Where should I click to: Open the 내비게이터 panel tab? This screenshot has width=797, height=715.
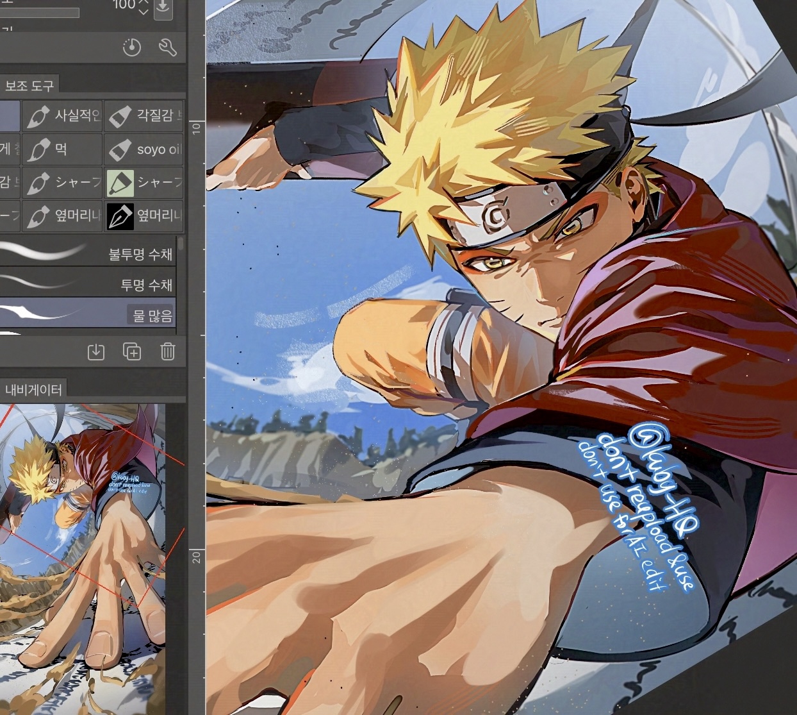[x=33, y=389]
